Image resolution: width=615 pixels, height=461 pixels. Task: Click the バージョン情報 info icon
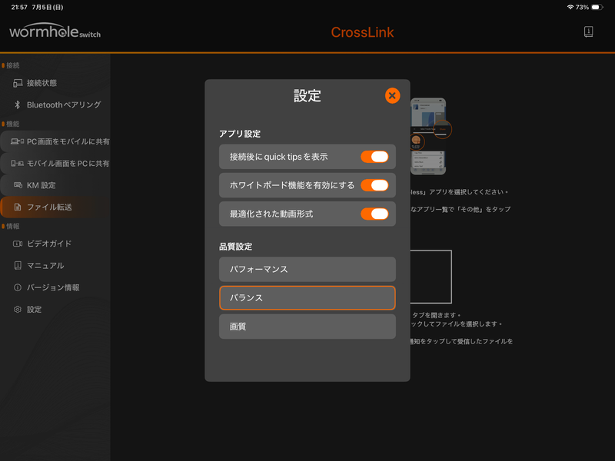(18, 287)
